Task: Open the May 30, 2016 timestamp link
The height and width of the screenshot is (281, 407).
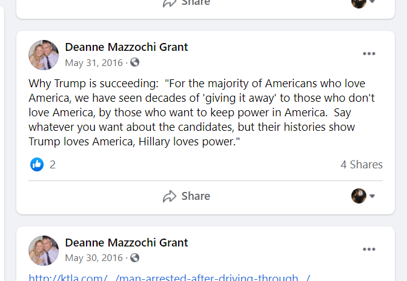Action: click(94, 257)
